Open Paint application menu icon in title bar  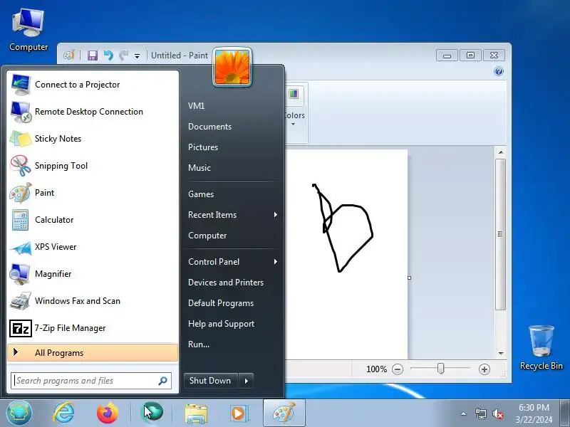tap(69, 56)
